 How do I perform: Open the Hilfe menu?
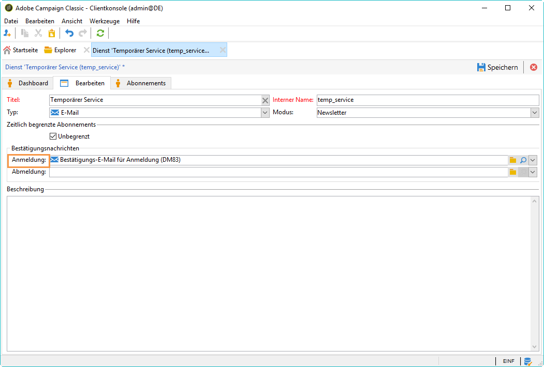133,21
